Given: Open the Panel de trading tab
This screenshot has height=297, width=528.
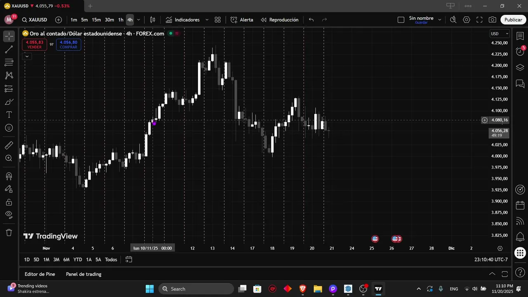Looking at the screenshot, I should click(83, 274).
